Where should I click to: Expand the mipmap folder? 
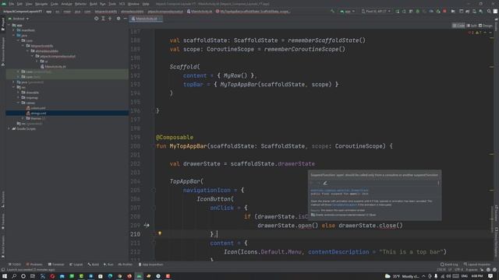tap(18, 98)
